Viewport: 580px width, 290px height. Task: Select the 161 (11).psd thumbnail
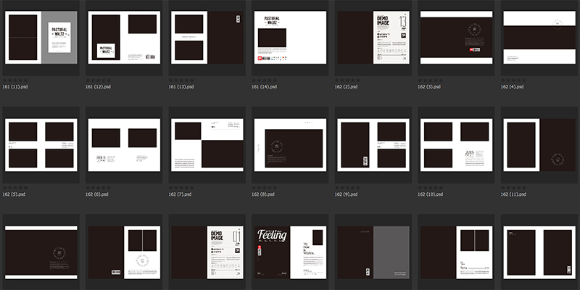(x=41, y=38)
